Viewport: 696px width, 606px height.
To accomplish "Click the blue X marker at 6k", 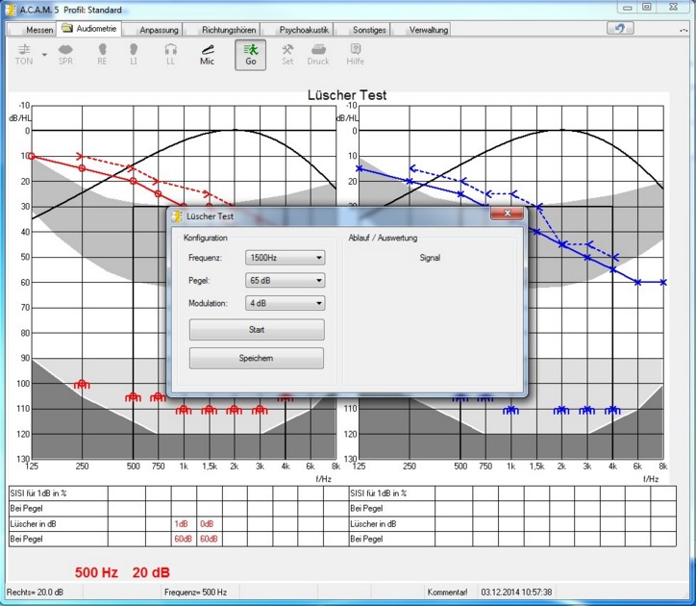I will tap(638, 282).
